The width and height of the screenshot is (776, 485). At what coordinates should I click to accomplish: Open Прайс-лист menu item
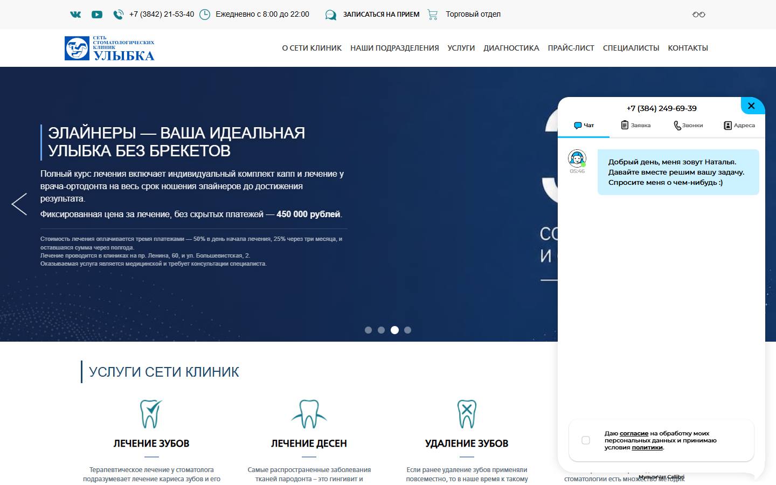[571, 48]
